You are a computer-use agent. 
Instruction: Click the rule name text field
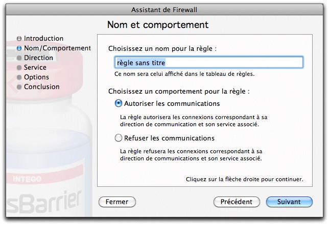(209, 62)
